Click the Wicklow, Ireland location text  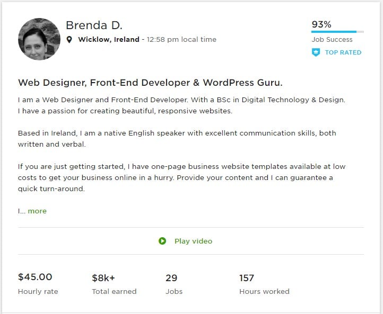(109, 39)
